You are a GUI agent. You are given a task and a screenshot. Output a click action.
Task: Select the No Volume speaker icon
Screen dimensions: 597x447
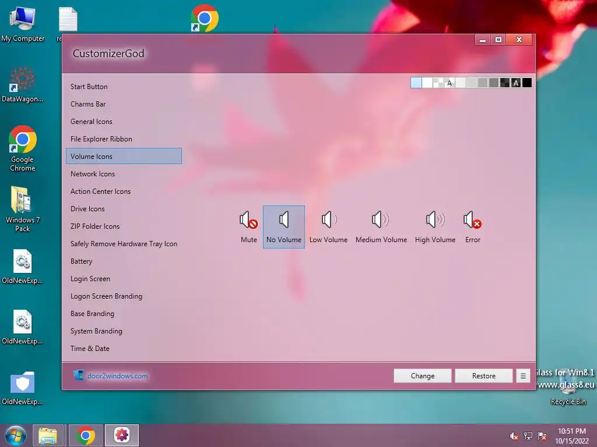tap(284, 227)
